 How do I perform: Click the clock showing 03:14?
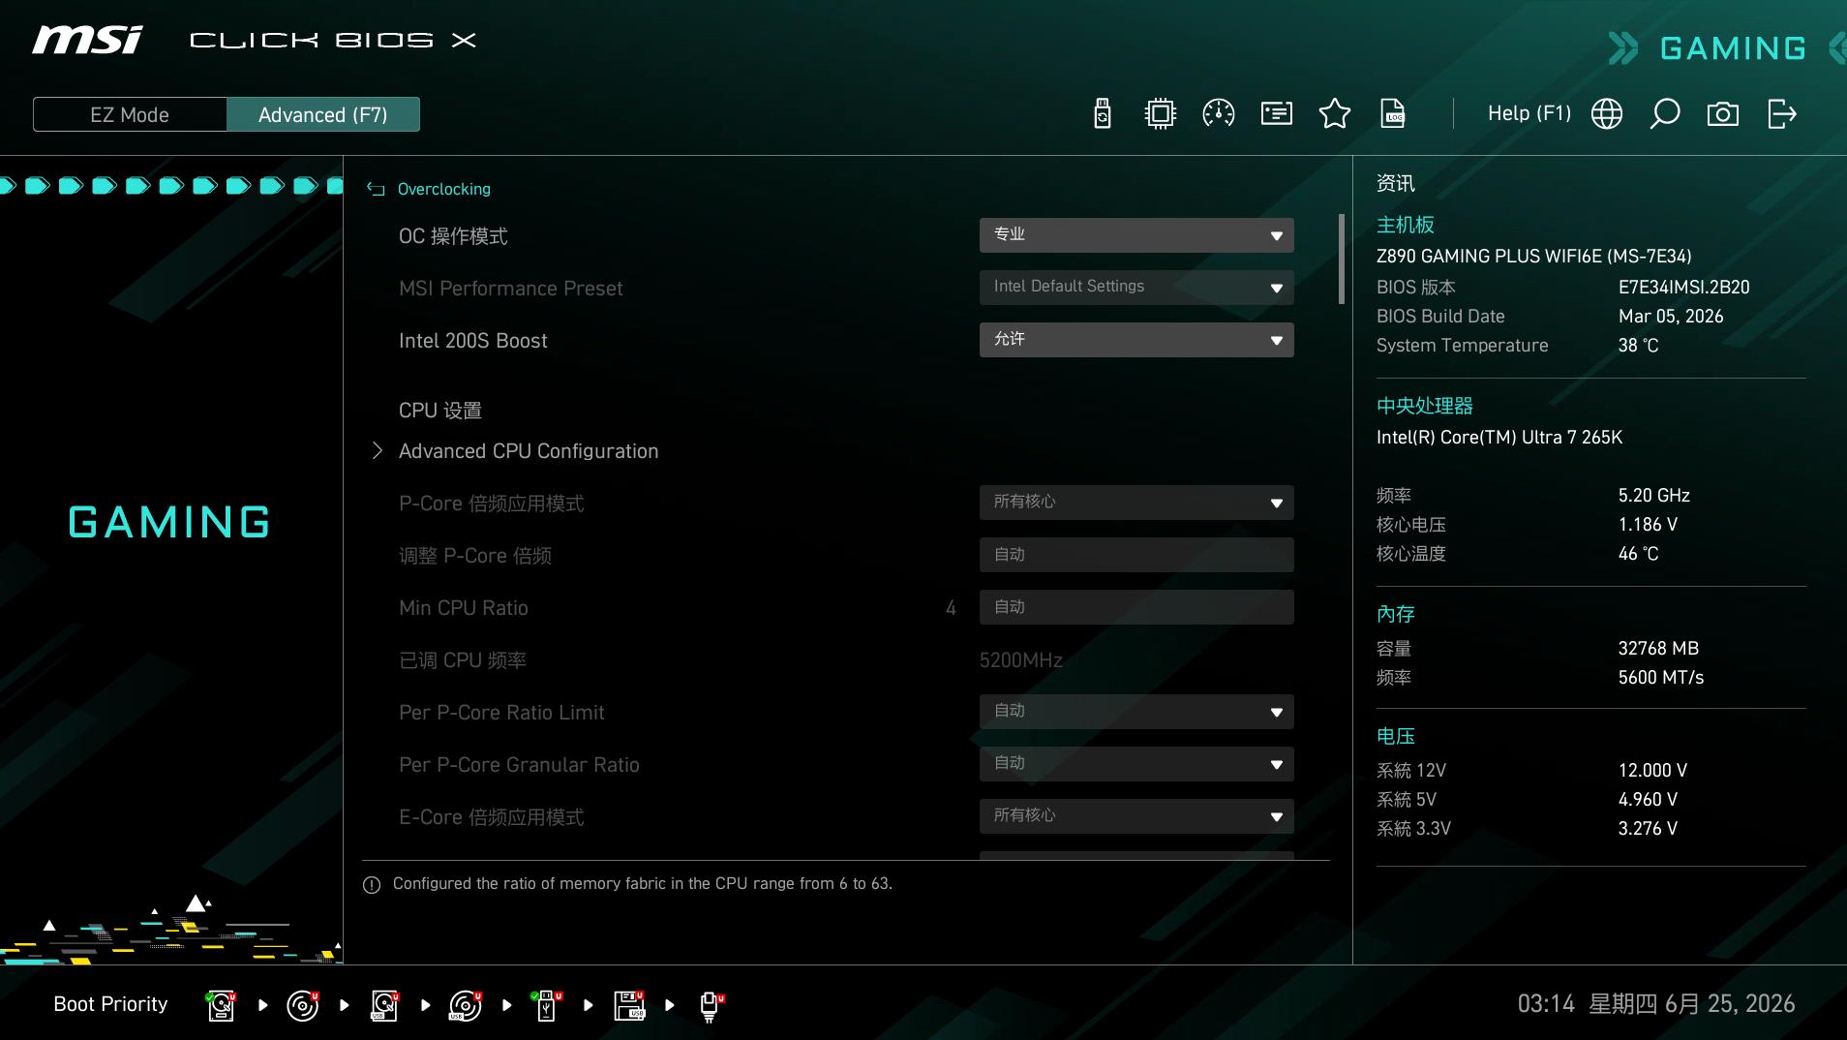pyautogui.click(x=1546, y=1004)
